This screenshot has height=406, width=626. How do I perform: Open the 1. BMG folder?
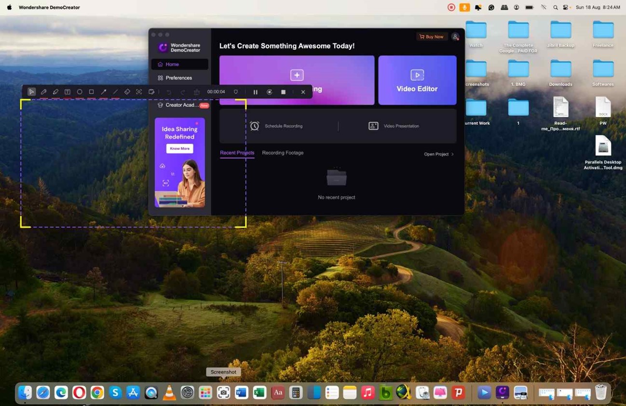coord(518,73)
